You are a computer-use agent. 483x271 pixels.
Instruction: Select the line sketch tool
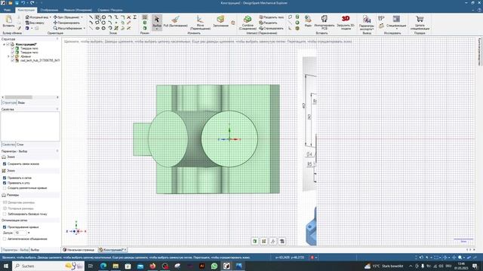pyautogui.click(x=91, y=17)
